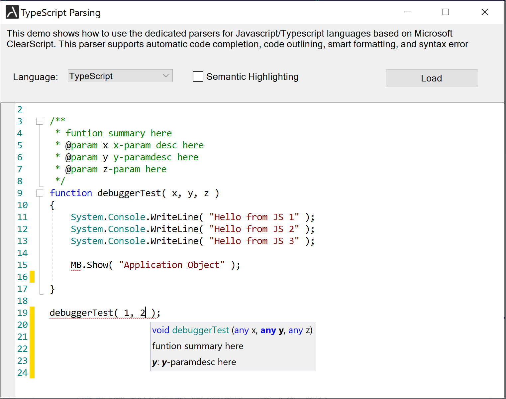The image size is (506, 399).
Task: Minimize the TypeScript Parsing window
Action: (x=408, y=12)
